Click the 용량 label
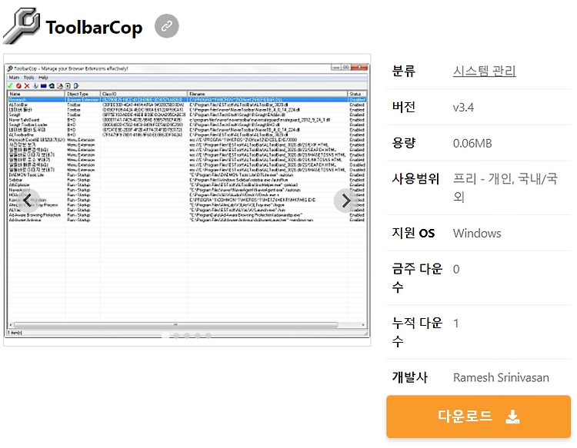 (404, 143)
